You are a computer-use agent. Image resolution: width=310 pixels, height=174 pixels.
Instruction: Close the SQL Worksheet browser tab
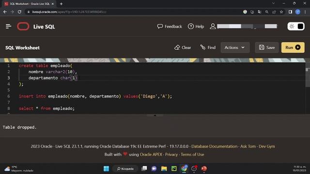point(53,4)
